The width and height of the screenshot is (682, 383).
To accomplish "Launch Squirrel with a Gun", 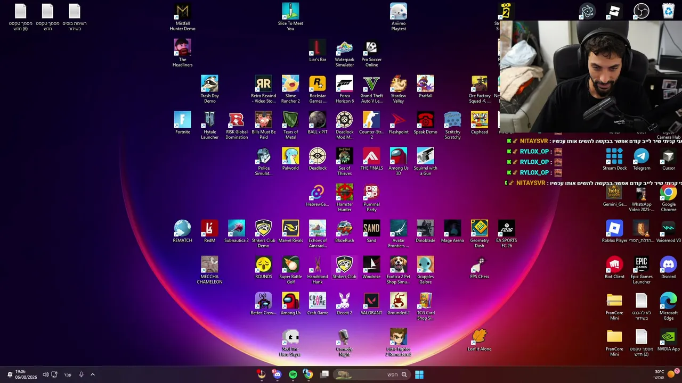I will pos(425,162).
